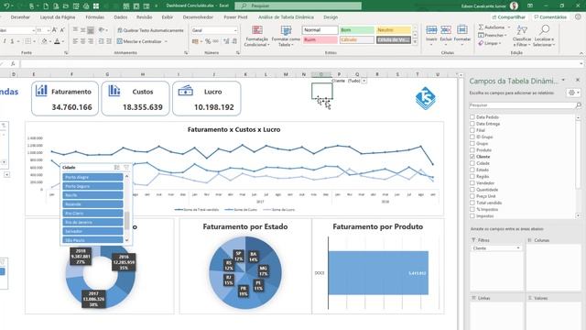Click the Excluir cells icon
The width and height of the screenshot is (586, 330).
pos(446,30)
